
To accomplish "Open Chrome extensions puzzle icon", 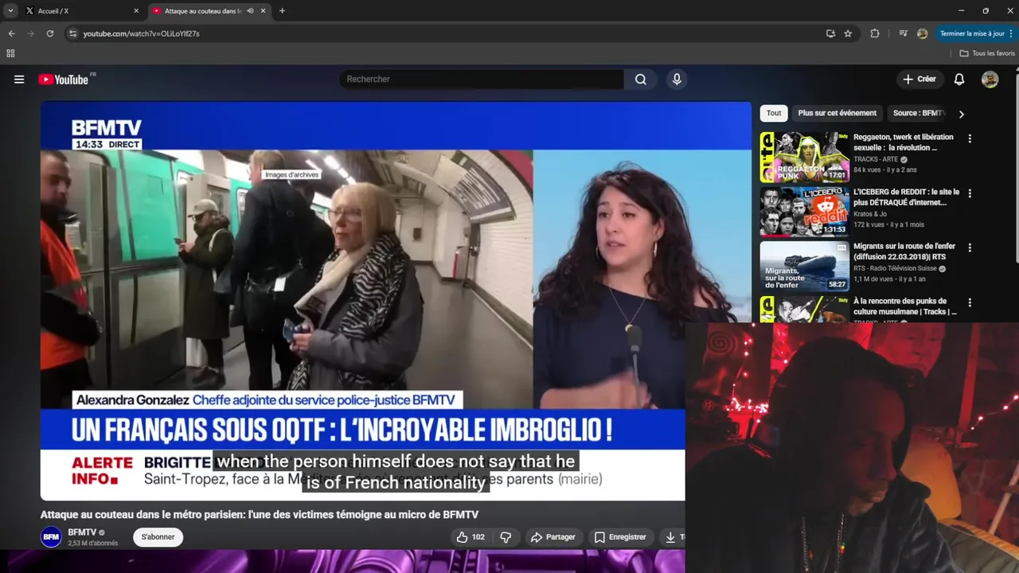I will (x=875, y=33).
